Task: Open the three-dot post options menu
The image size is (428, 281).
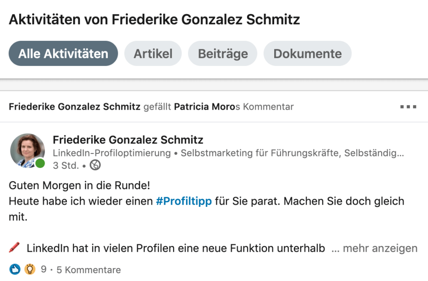Action: pyautogui.click(x=408, y=107)
